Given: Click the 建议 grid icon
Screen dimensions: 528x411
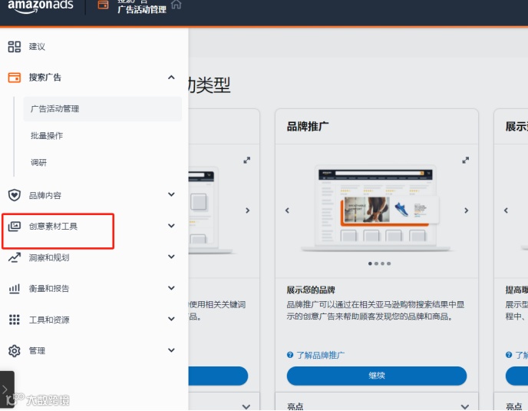Looking at the screenshot, I should [14, 47].
